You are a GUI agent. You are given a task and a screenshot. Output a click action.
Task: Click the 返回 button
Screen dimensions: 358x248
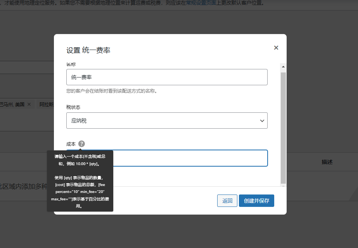pyautogui.click(x=227, y=201)
